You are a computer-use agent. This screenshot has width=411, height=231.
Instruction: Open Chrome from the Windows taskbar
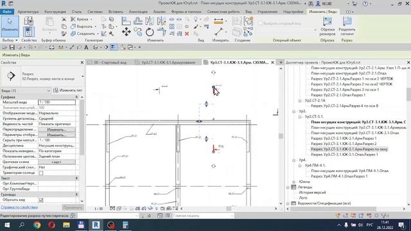click(37, 225)
